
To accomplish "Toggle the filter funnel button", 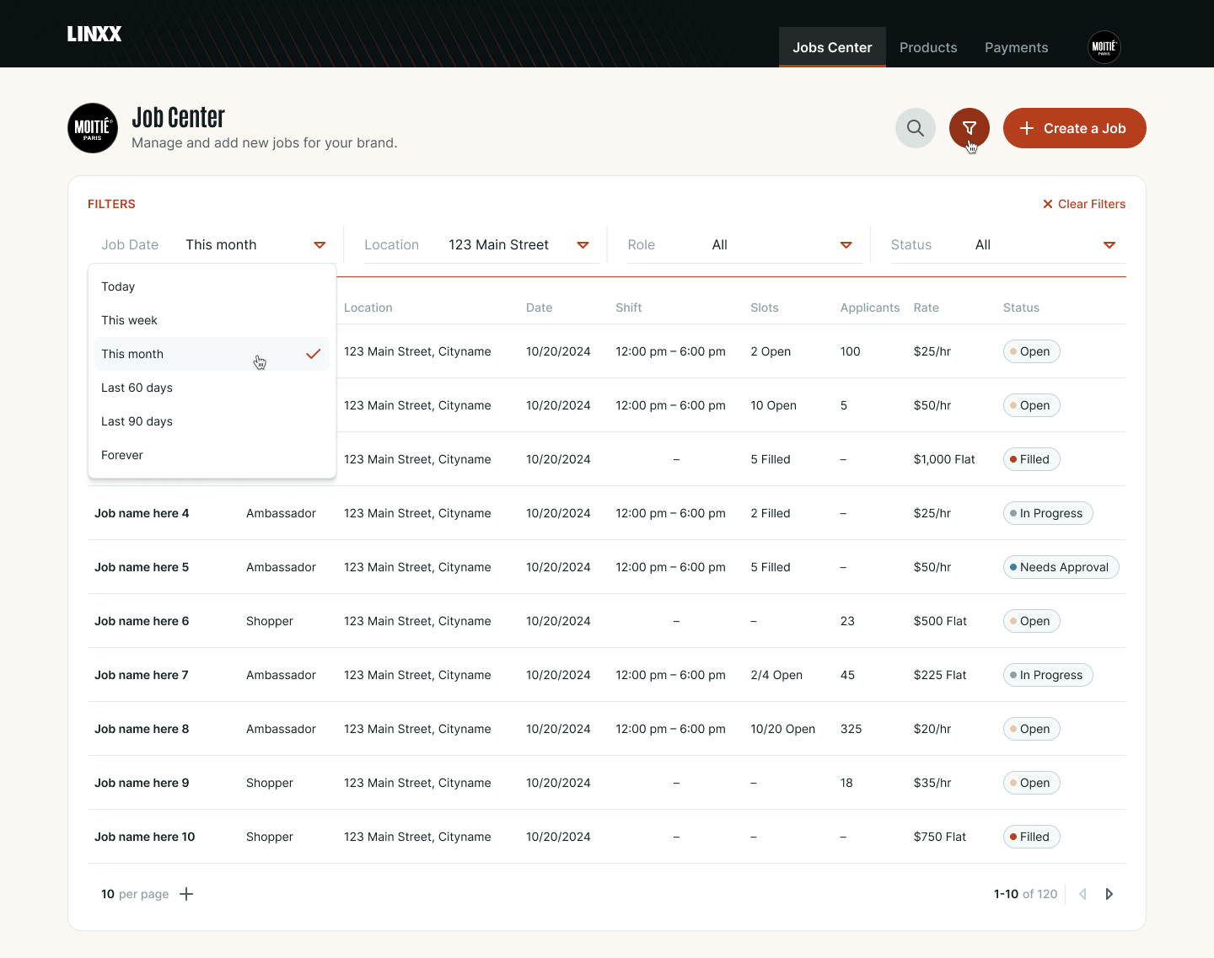I will point(969,128).
